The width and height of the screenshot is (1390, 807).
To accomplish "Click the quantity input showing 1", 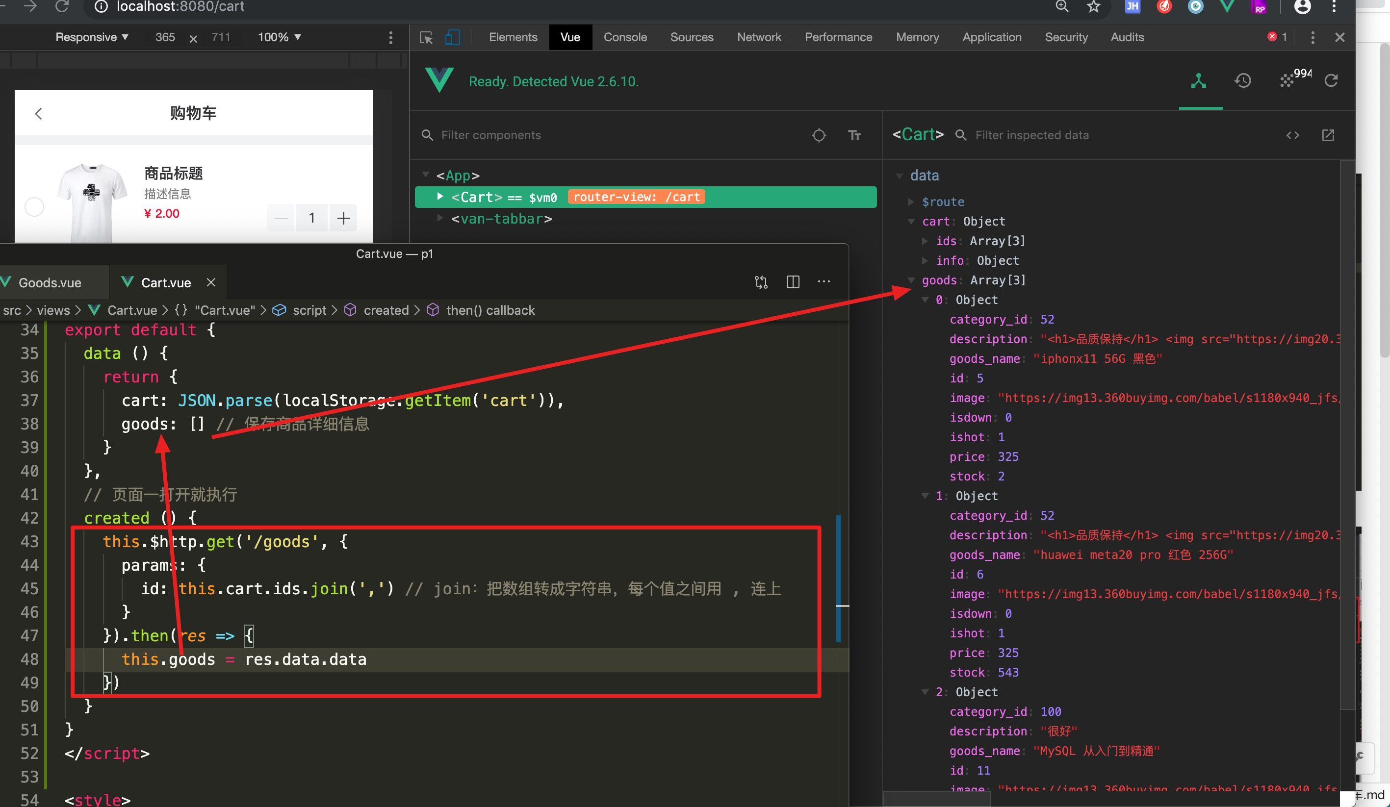I will (311, 218).
